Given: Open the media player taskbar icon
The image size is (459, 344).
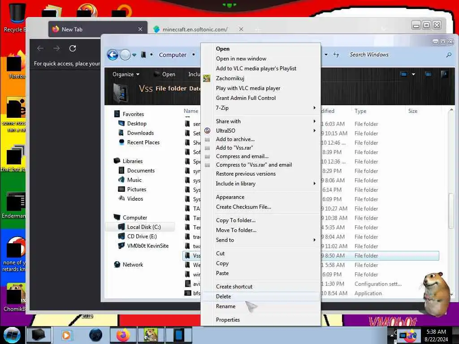Looking at the screenshot, I should tap(66, 335).
